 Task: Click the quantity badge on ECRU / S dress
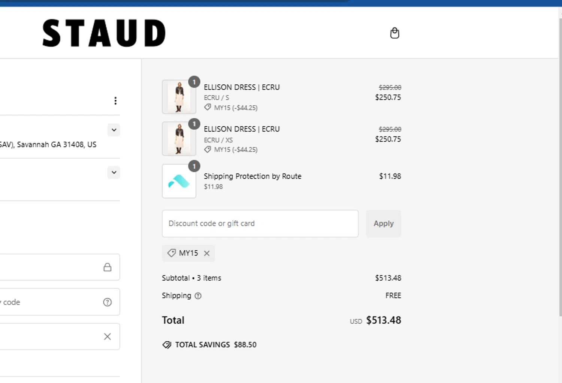tap(194, 82)
